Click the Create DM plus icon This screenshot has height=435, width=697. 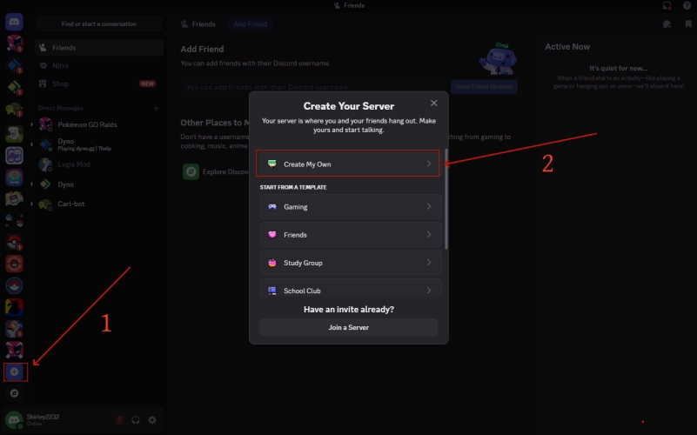click(156, 108)
